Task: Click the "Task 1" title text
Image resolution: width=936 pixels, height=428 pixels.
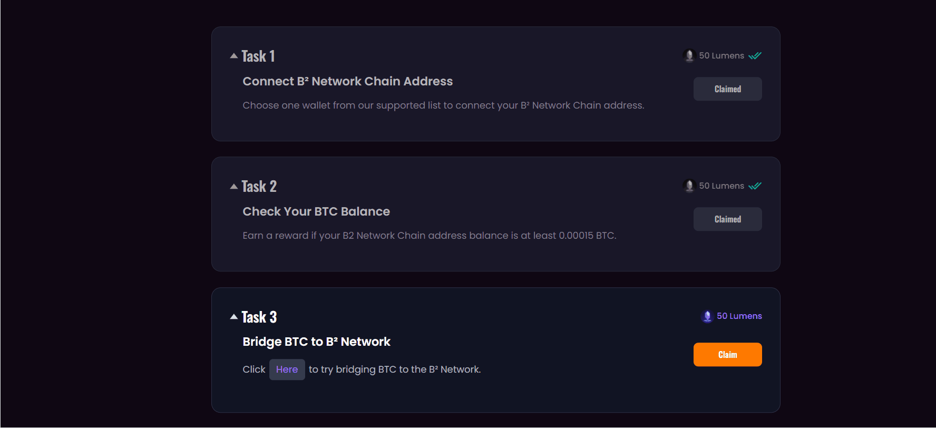Action: click(258, 56)
